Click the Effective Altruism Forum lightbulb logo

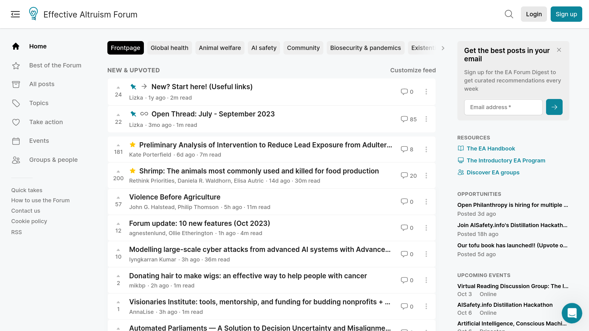(33, 14)
